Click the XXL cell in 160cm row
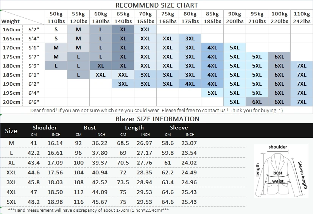The width and height of the screenshot is (313, 214). (x=145, y=30)
